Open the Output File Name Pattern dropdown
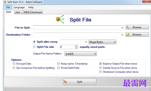 80,54
